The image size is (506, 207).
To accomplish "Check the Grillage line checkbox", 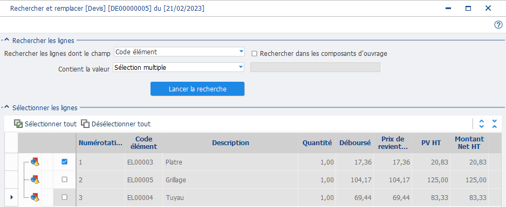I will coord(65,180).
